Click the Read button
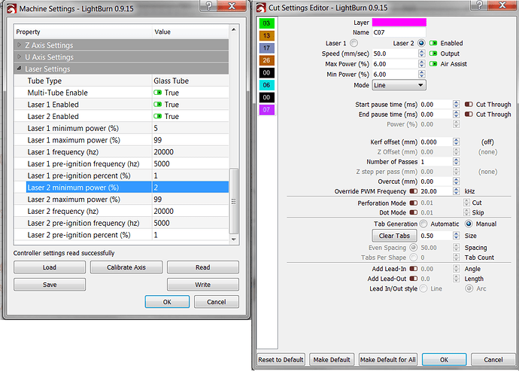This screenshot has height=375, width=519. [203, 267]
